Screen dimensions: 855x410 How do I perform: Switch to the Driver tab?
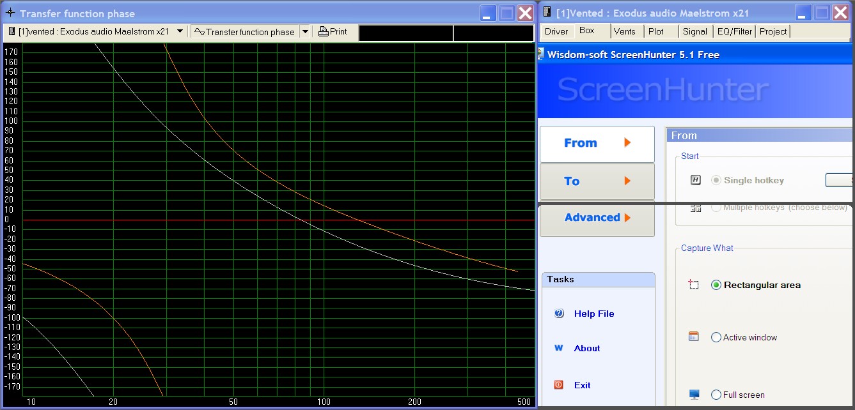click(556, 31)
